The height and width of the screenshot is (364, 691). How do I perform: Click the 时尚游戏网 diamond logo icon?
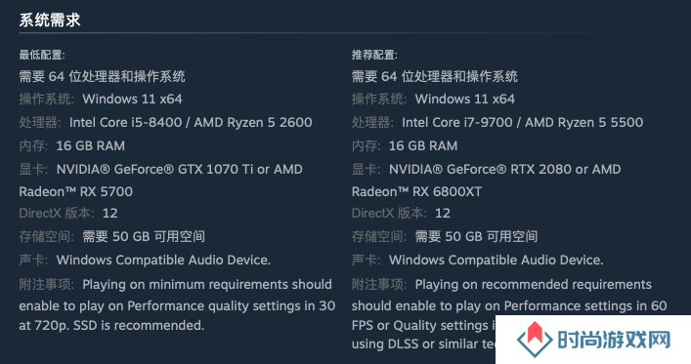pos(535,340)
